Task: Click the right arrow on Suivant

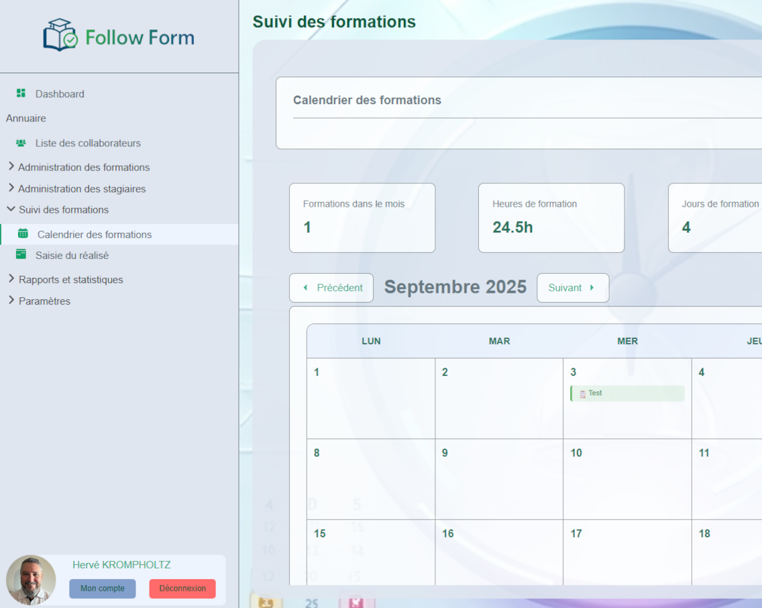Action: point(592,288)
